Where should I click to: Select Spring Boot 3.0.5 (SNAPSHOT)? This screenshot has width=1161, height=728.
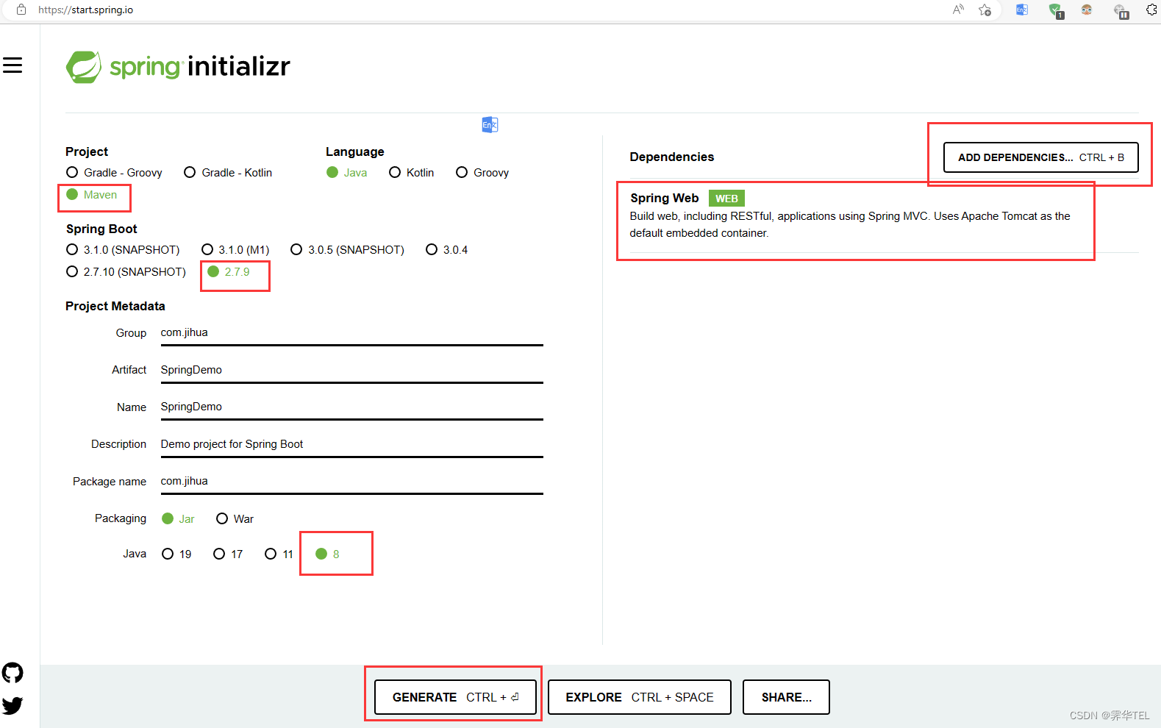click(x=348, y=250)
